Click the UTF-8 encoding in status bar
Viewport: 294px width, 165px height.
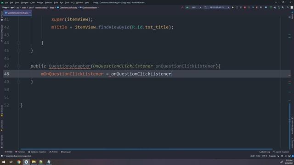(x=265, y=156)
